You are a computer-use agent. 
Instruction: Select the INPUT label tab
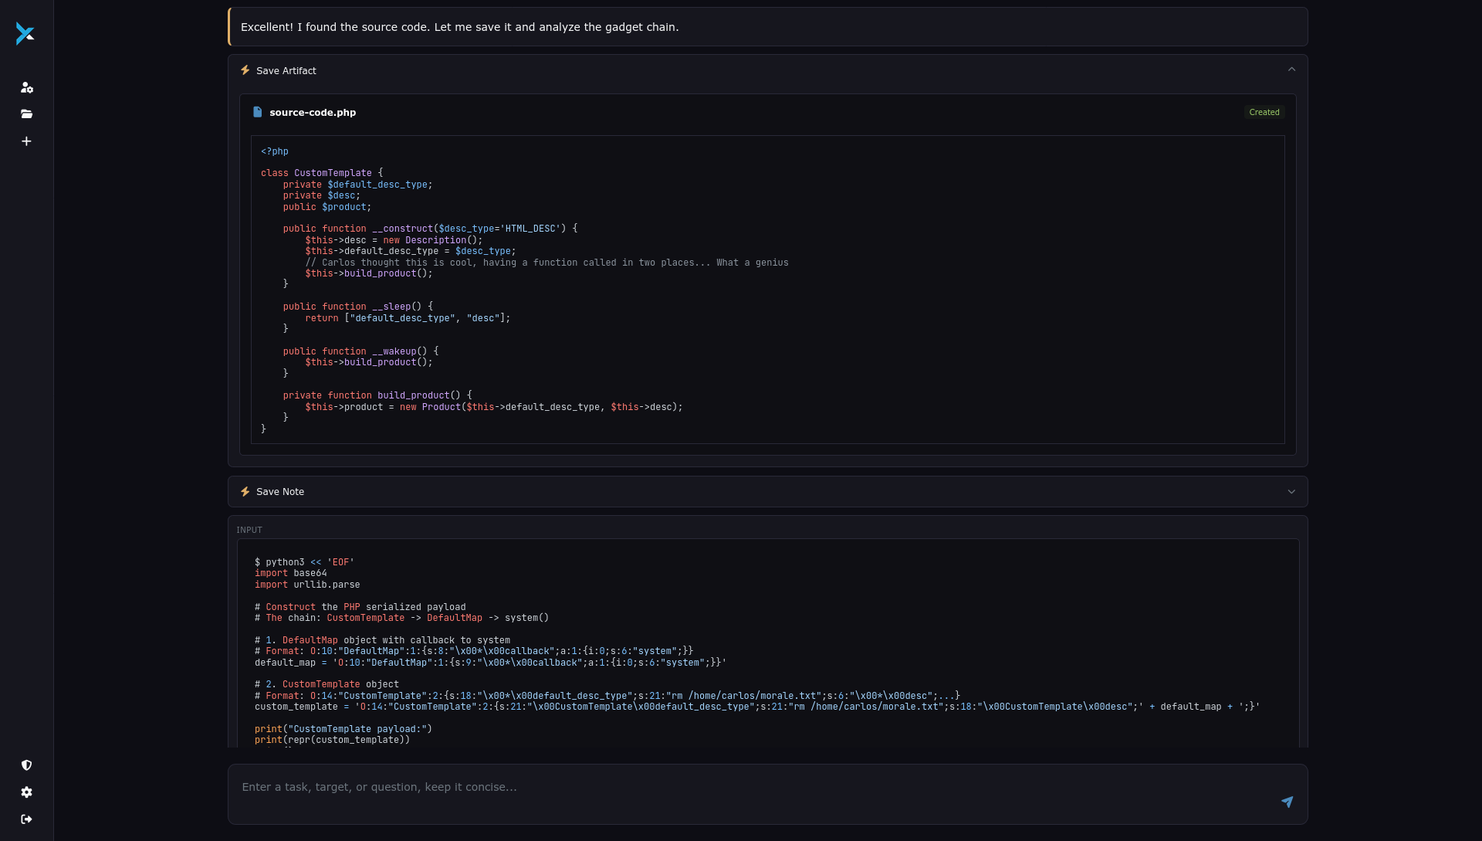[249, 530]
